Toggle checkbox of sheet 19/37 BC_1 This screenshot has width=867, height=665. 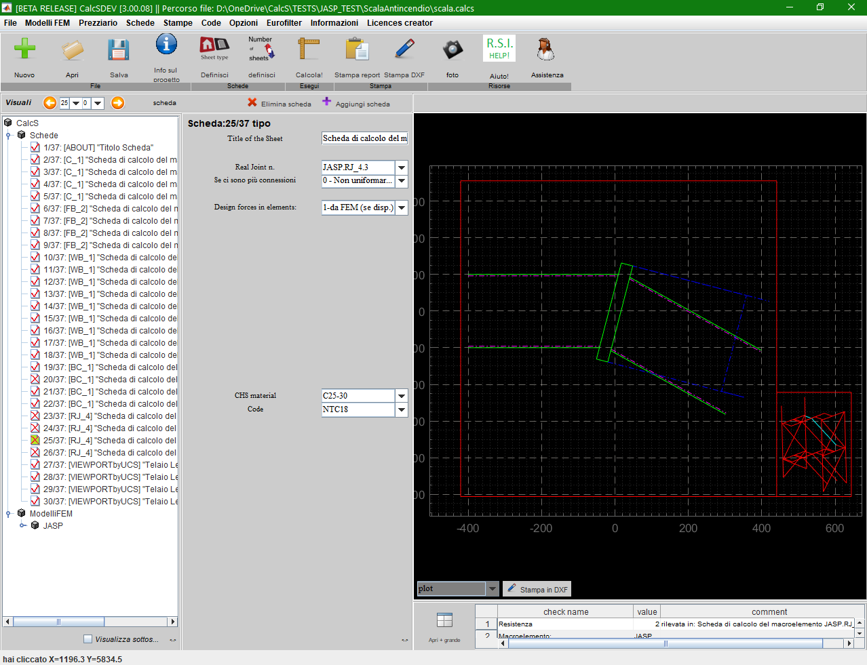(x=35, y=367)
